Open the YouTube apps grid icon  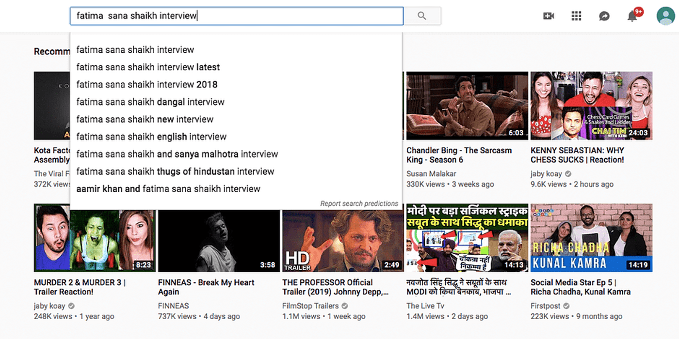click(x=576, y=16)
